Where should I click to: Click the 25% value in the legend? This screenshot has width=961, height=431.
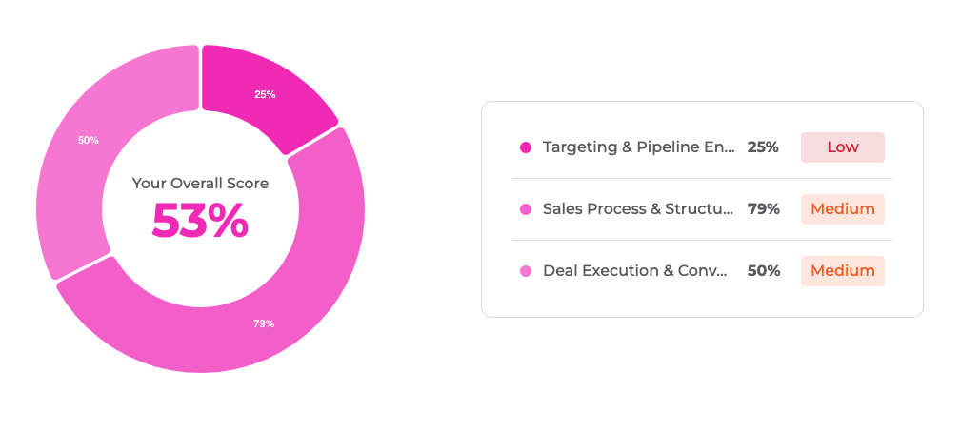point(763,147)
